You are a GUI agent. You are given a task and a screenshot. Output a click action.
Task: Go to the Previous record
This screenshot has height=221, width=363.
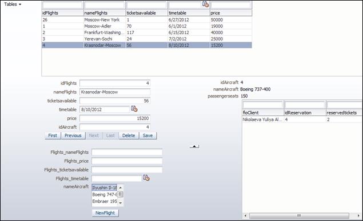click(x=73, y=136)
